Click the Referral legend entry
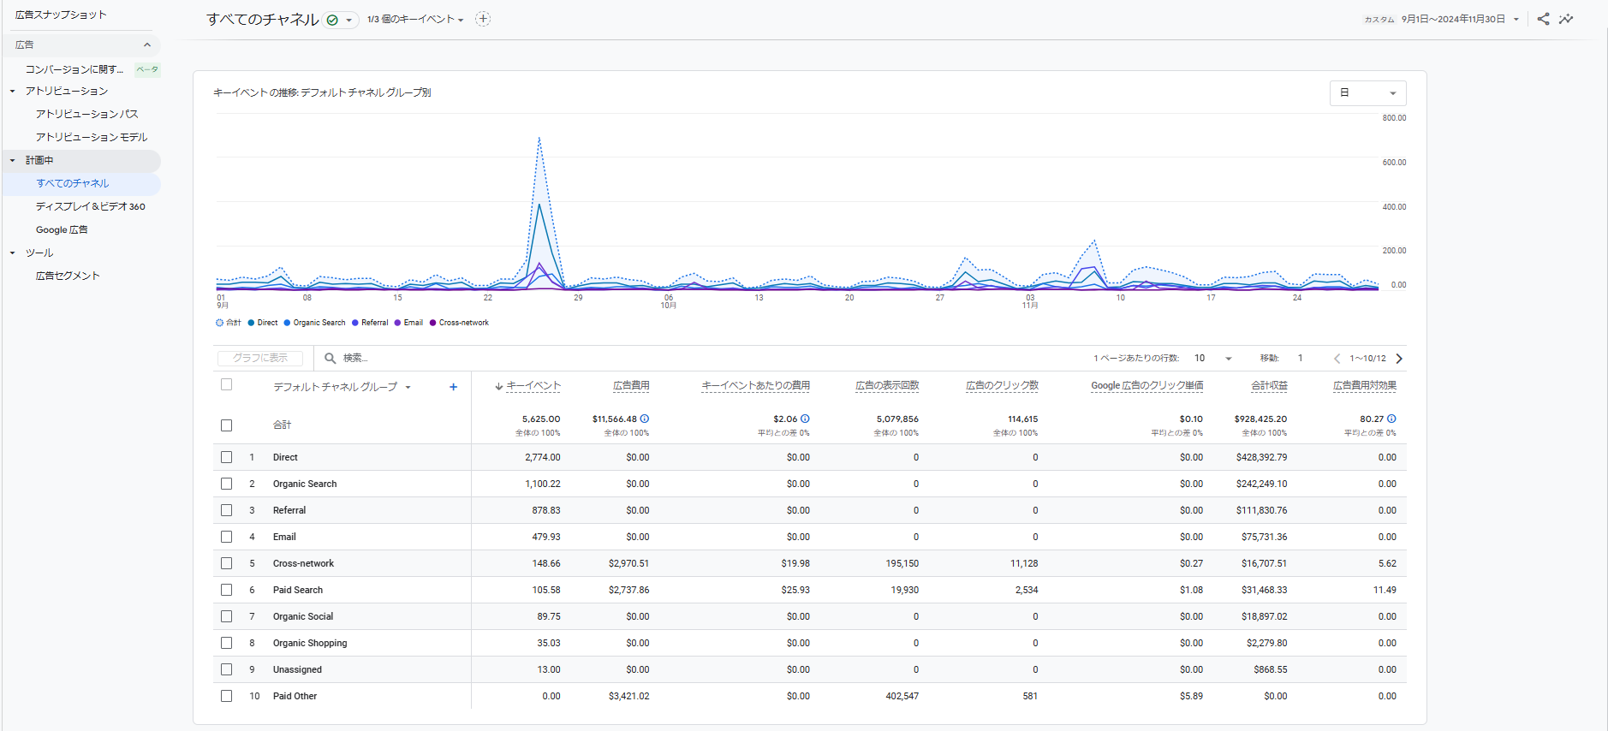 coord(370,323)
